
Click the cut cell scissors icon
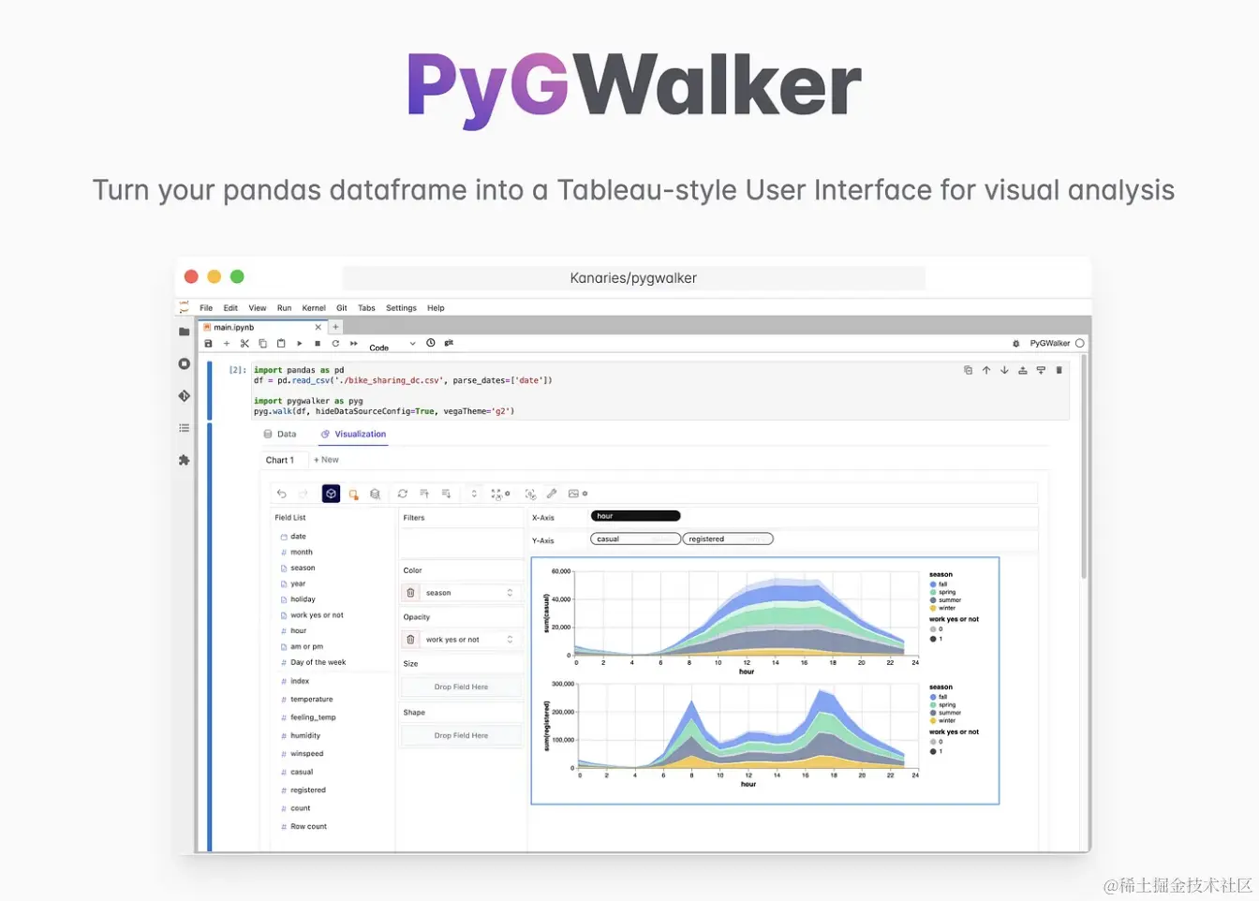[x=244, y=344]
